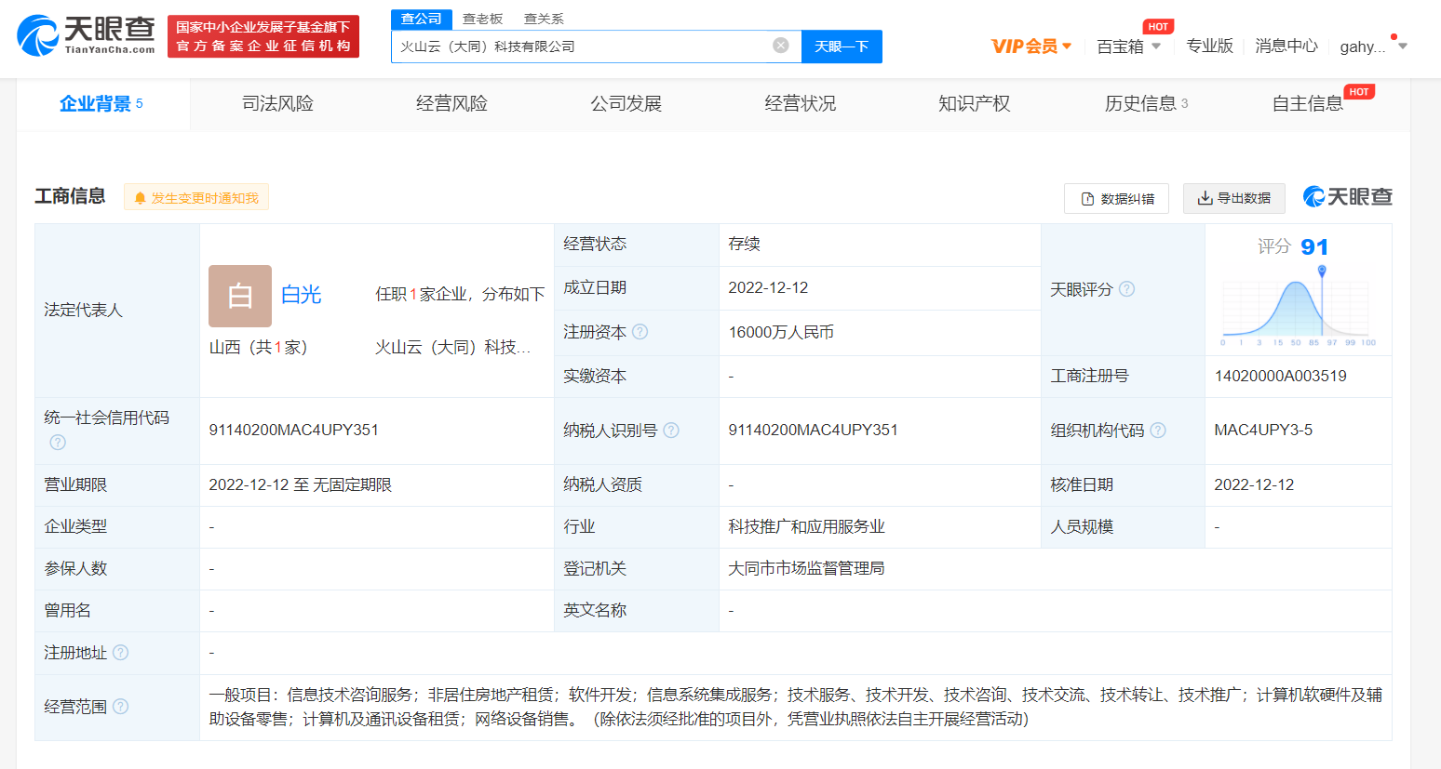Click the 发生变更时通知我 alert button

(x=196, y=197)
